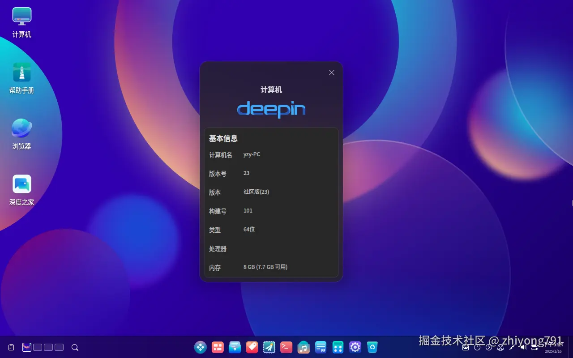The height and width of the screenshot is (358, 573).
Task: Launch the calculator from the dock
Action: click(338, 347)
